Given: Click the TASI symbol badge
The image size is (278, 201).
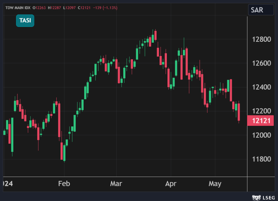Looking at the screenshot, I should click(25, 20).
